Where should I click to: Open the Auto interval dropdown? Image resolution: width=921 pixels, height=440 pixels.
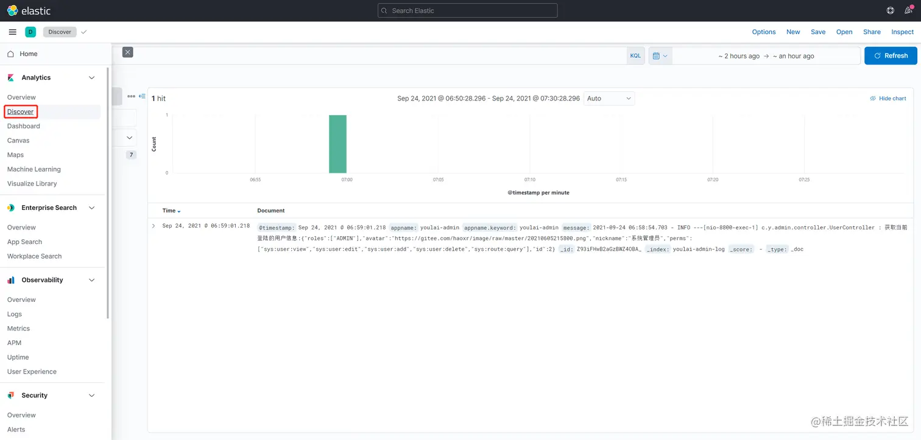click(x=609, y=98)
